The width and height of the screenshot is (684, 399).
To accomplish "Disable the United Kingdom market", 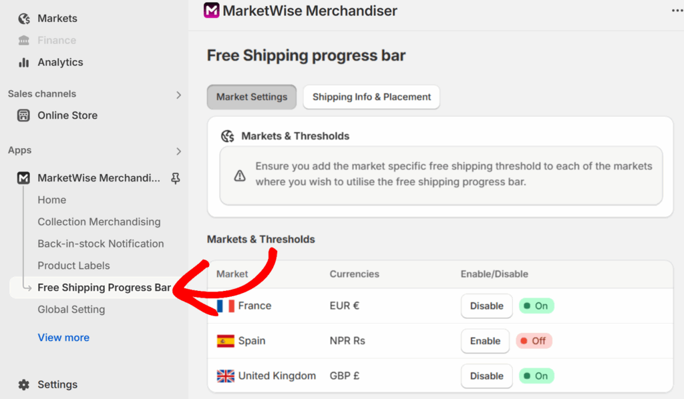I will (486, 376).
